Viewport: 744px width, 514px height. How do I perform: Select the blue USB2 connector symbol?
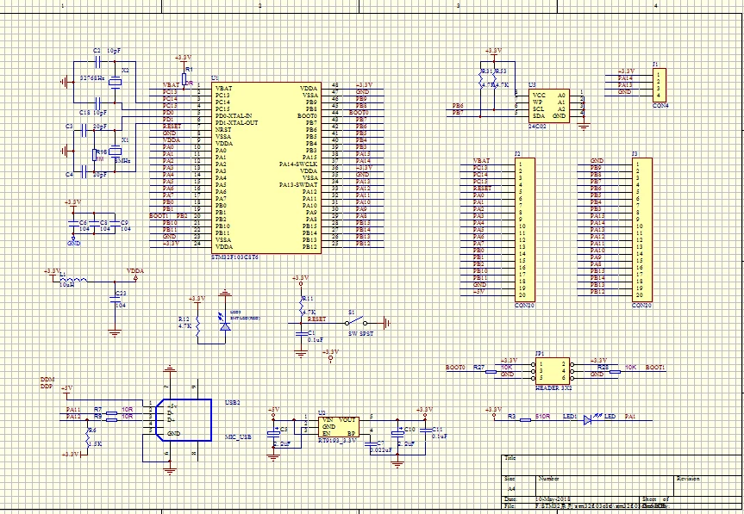tap(183, 420)
